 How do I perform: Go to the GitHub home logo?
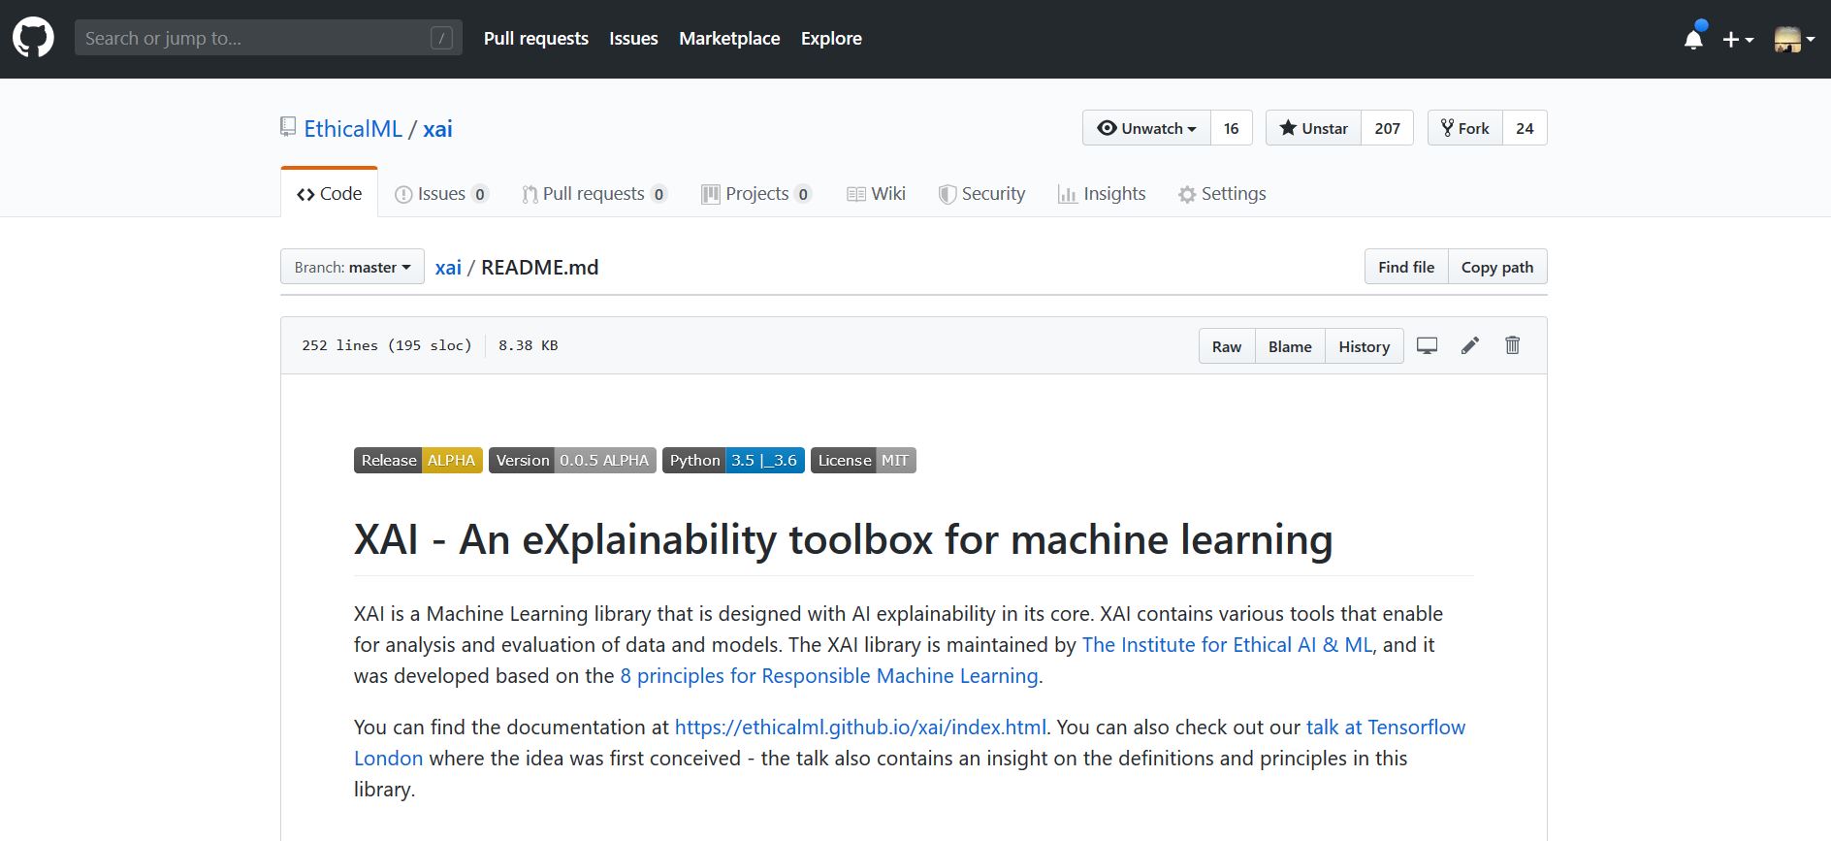[33, 39]
